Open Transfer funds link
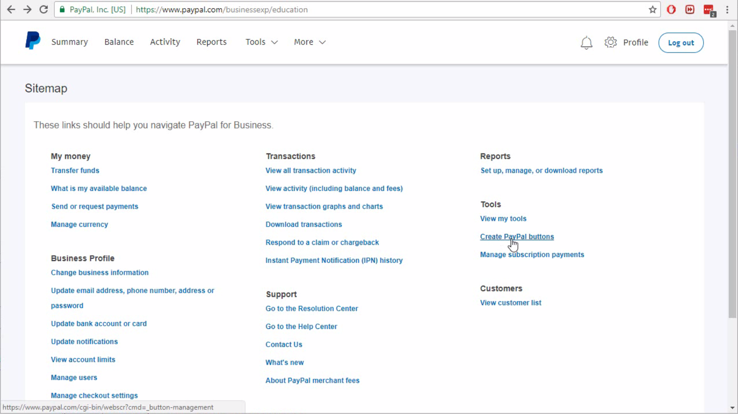This screenshot has width=738, height=414. (75, 171)
